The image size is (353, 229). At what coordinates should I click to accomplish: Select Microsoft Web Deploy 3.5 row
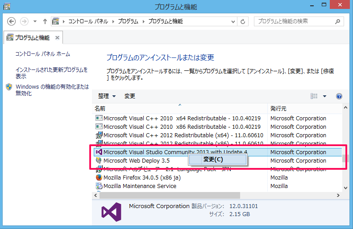coord(217,161)
